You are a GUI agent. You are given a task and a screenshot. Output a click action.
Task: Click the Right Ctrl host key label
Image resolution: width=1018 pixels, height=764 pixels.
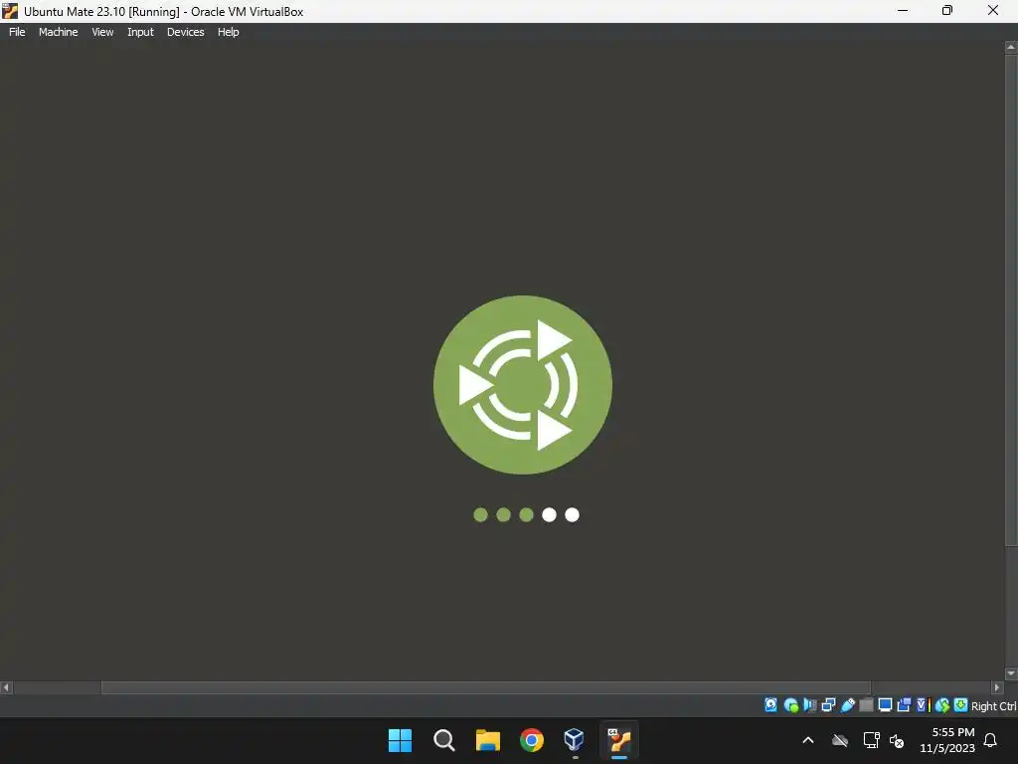pyautogui.click(x=993, y=706)
